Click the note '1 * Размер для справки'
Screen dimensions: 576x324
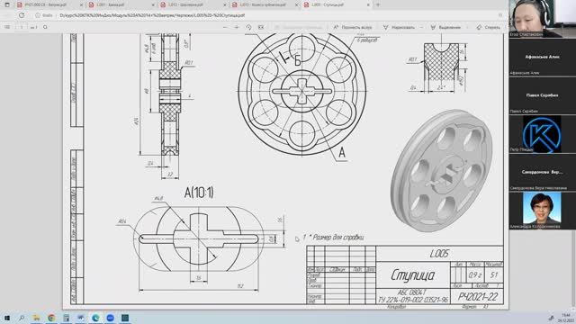coord(333,238)
